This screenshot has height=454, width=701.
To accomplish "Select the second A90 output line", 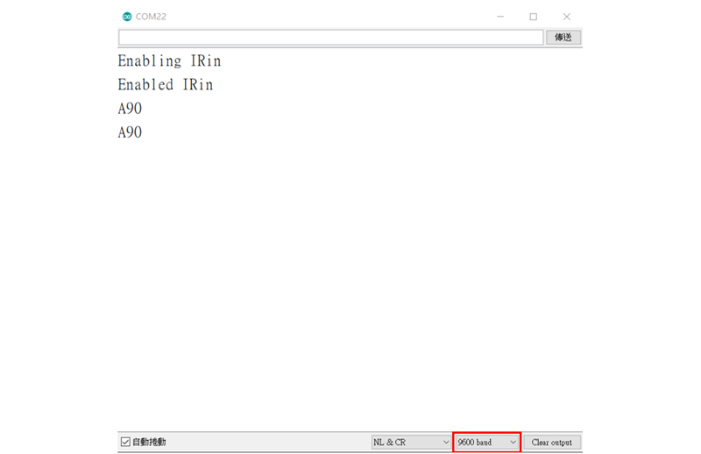I will [130, 132].
